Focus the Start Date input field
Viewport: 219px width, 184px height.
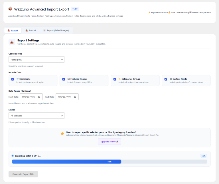coord(31,97)
